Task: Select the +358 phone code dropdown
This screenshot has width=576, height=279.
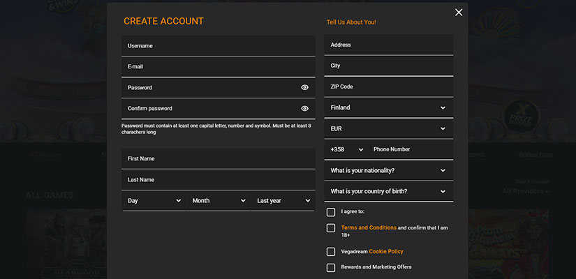Action: pos(346,149)
